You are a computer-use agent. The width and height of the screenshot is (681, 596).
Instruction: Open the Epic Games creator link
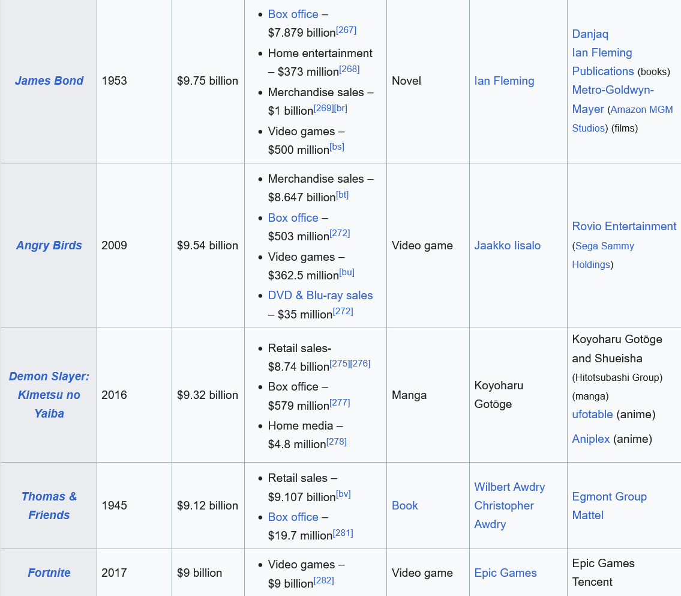tap(506, 573)
